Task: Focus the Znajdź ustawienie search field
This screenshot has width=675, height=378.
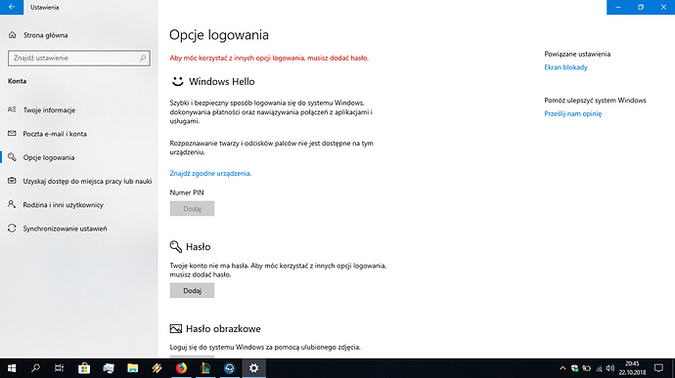Action: click(x=79, y=58)
